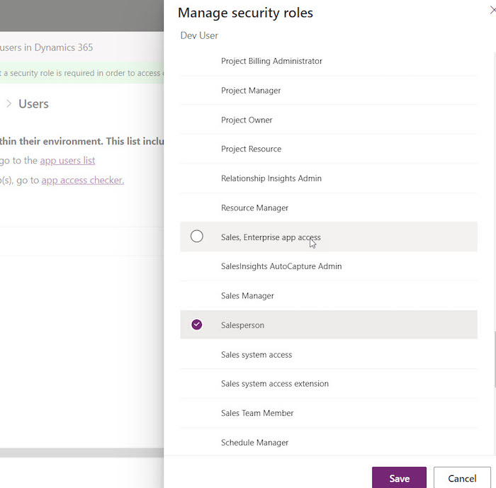
Task: Open the app users list link
Action: point(67,161)
